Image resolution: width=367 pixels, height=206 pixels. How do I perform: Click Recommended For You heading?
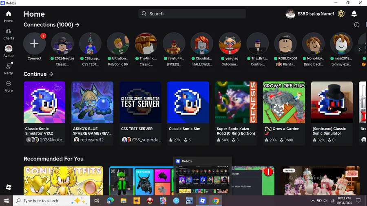pos(53,159)
